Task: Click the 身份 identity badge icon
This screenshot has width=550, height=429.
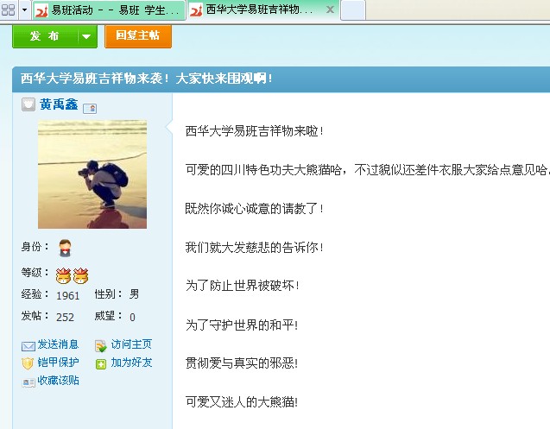Action: [x=65, y=249]
